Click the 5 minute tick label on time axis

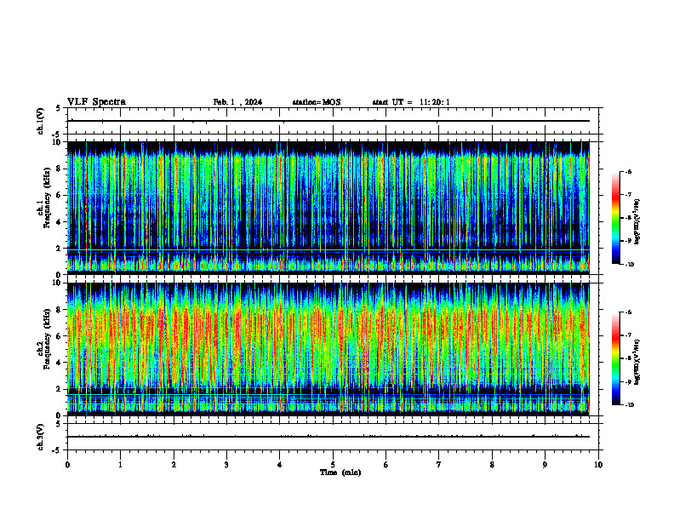[333, 465]
